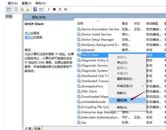
Task: Select Distributed Link Tracking service row
Action: pyautogui.click(x=92, y=76)
